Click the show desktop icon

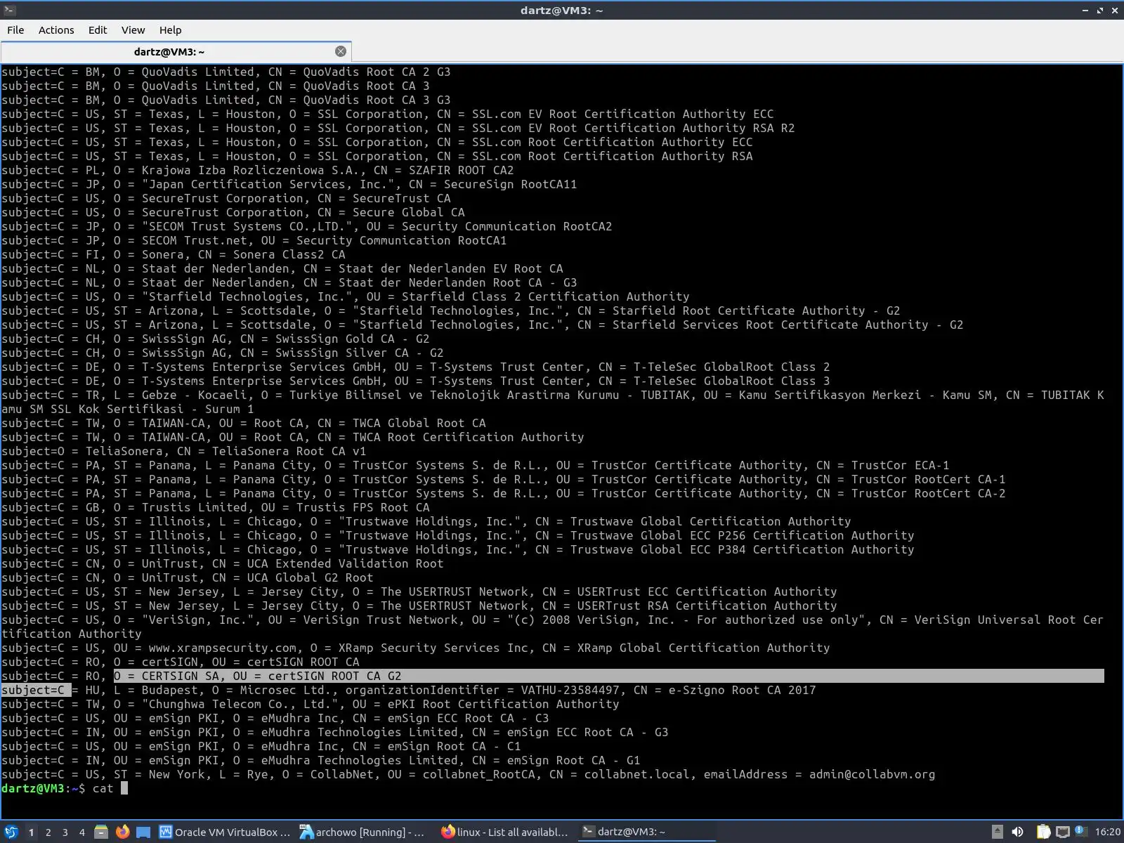point(143,832)
